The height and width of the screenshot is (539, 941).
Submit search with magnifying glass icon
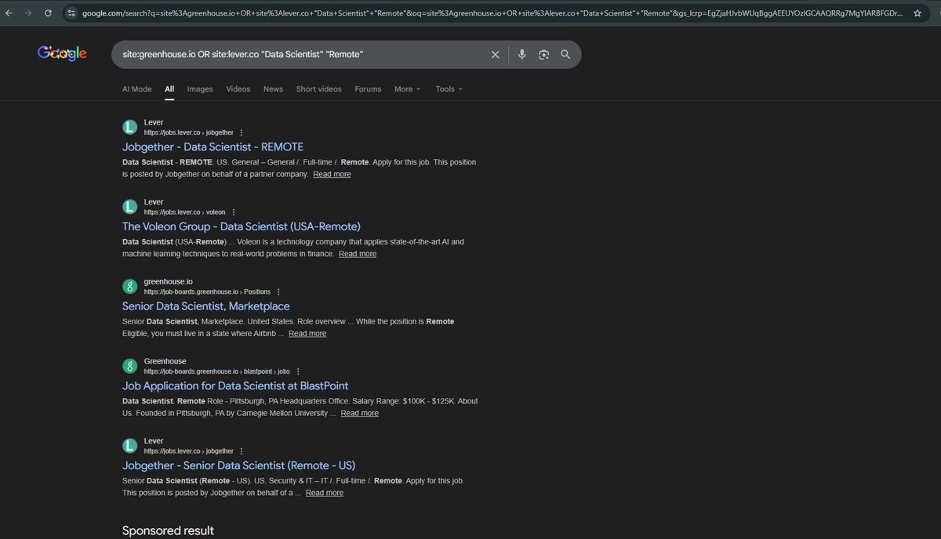point(565,55)
